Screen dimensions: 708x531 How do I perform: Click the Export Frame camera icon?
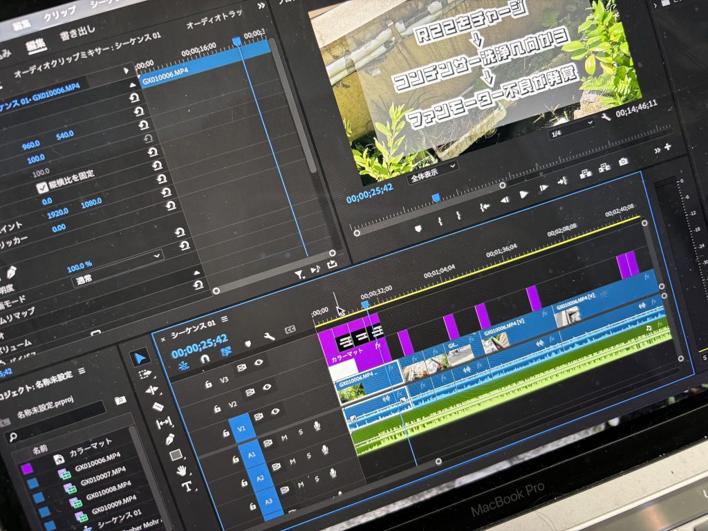(x=623, y=161)
